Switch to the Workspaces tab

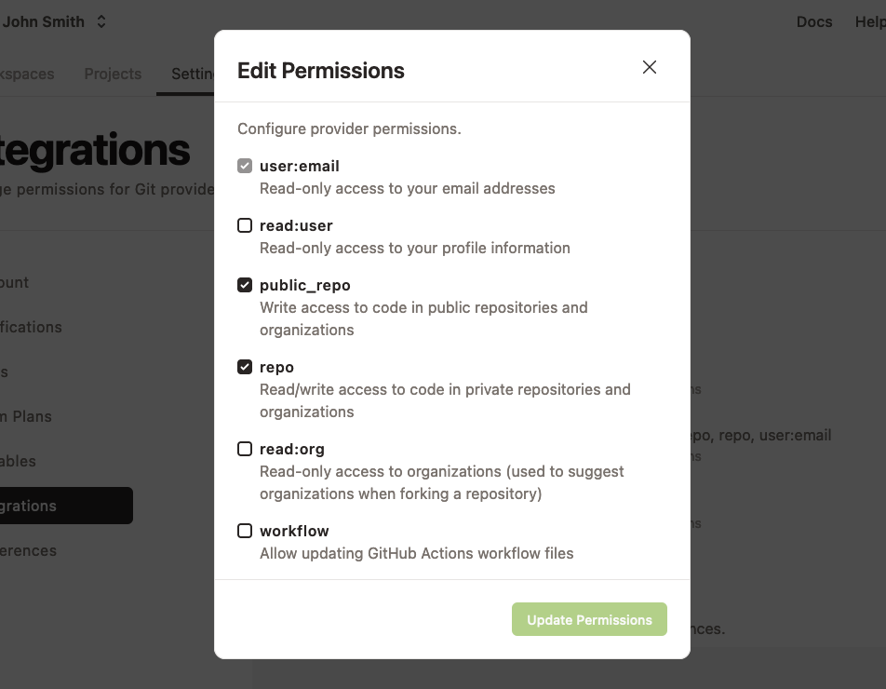(x=28, y=74)
